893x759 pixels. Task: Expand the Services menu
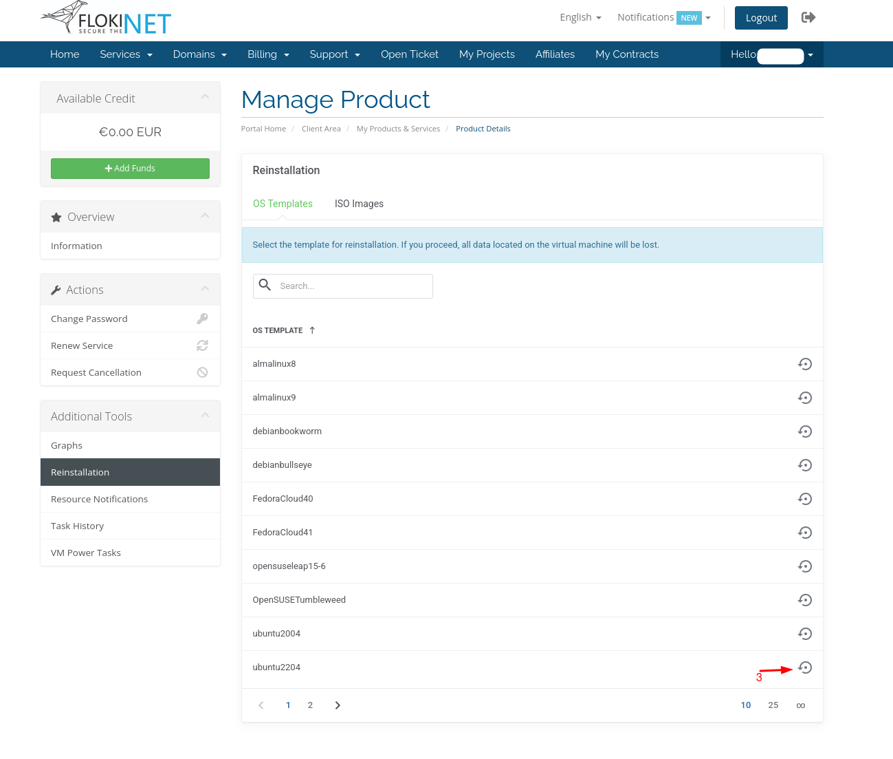[x=126, y=54]
